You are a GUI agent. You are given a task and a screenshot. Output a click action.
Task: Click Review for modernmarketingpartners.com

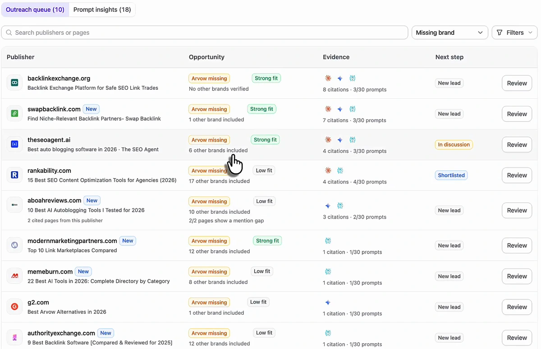pyautogui.click(x=517, y=245)
